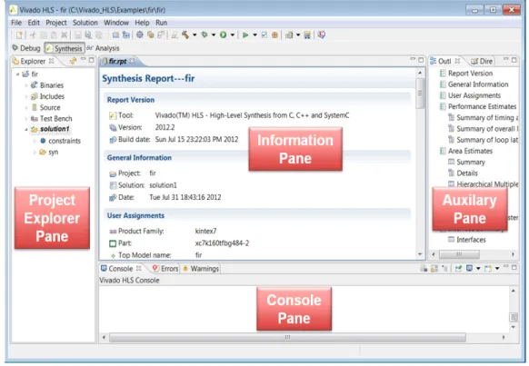Open the Solution menu
This screenshot has width=529, height=366.
click(85, 23)
